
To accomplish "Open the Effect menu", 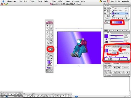I will pos(61,1).
